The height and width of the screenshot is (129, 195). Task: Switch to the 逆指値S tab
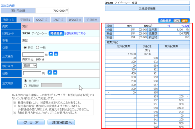click(25, 20)
